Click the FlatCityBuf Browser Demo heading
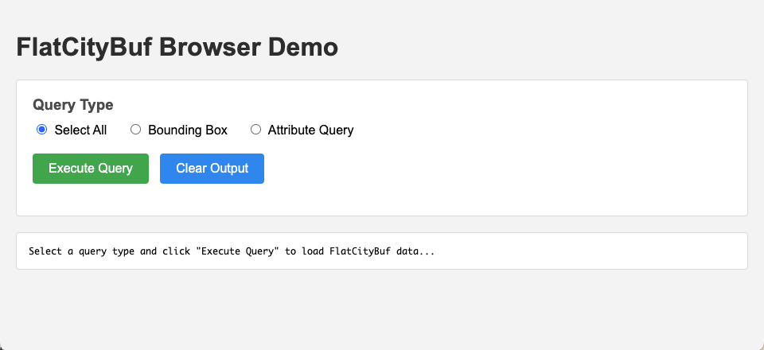This screenshot has width=764, height=350. [x=177, y=47]
